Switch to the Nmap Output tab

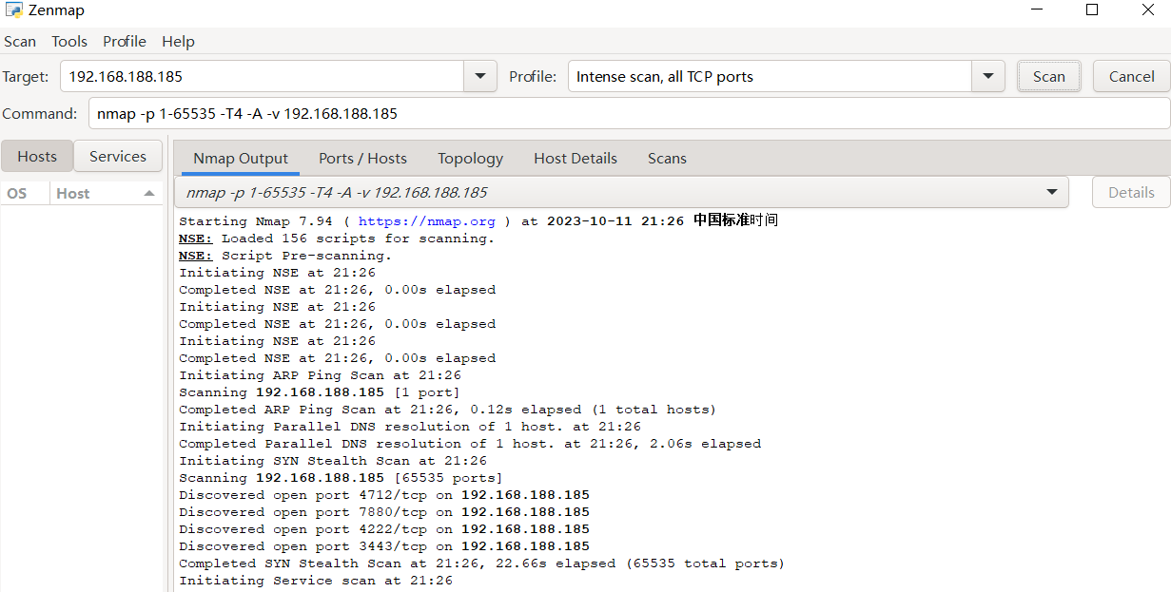tap(241, 158)
